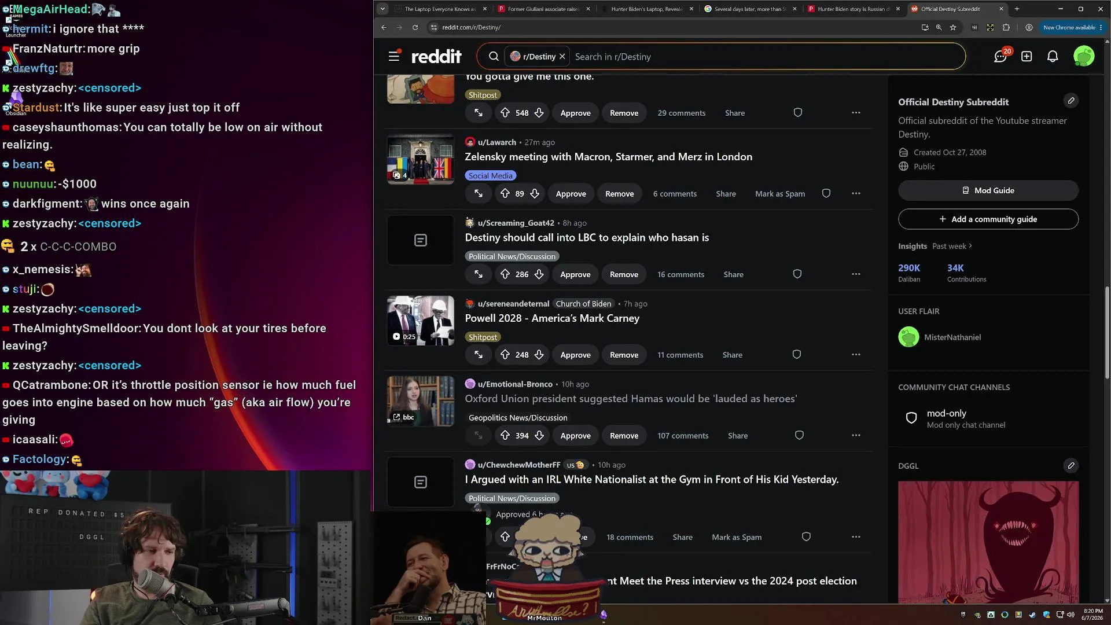
Task: Open overflow menu on Zelensky post
Action: (856, 193)
